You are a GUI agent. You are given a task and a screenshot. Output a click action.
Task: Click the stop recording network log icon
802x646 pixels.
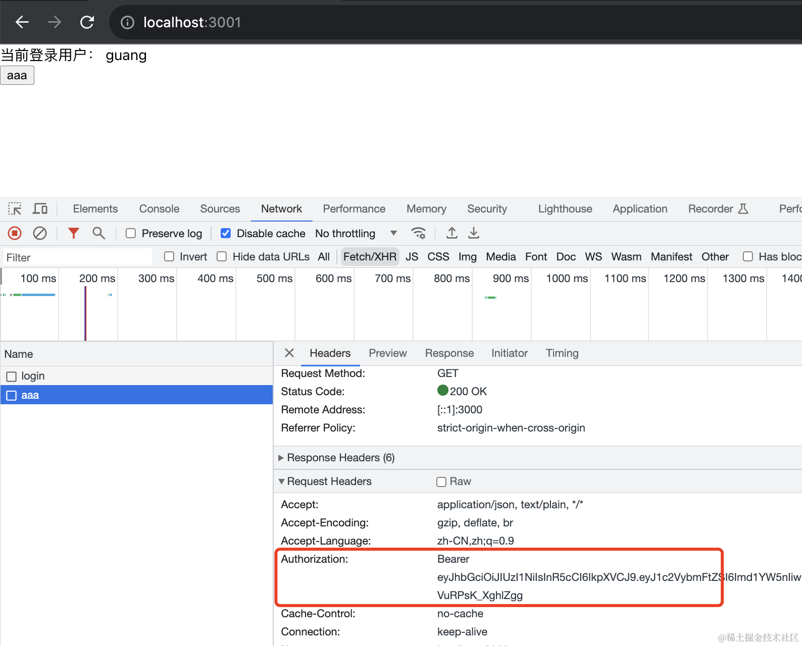15,233
